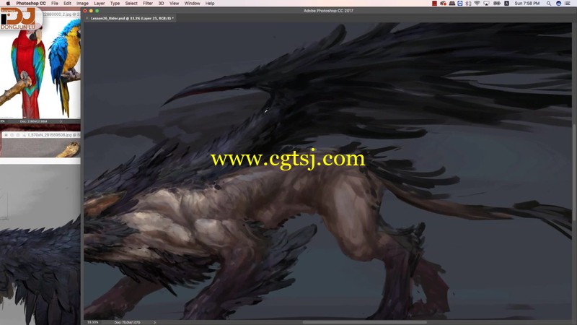Viewport: 577px width, 325px height.
Task: Click the clock showing Sun 7:58 PM
Action: click(x=527, y=4)
